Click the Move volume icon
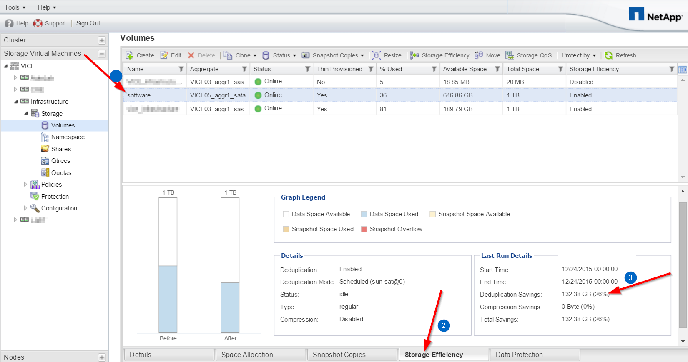This screenshot has height=362, width=688. coord(479,55)
